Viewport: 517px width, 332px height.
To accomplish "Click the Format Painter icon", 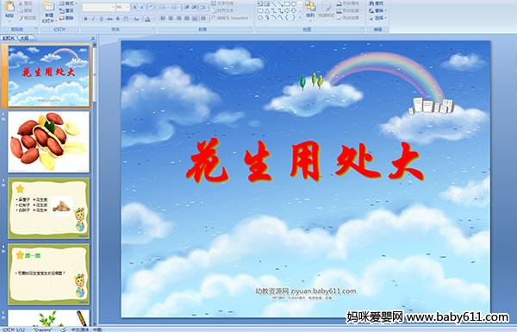I will [x=28, y=18].
